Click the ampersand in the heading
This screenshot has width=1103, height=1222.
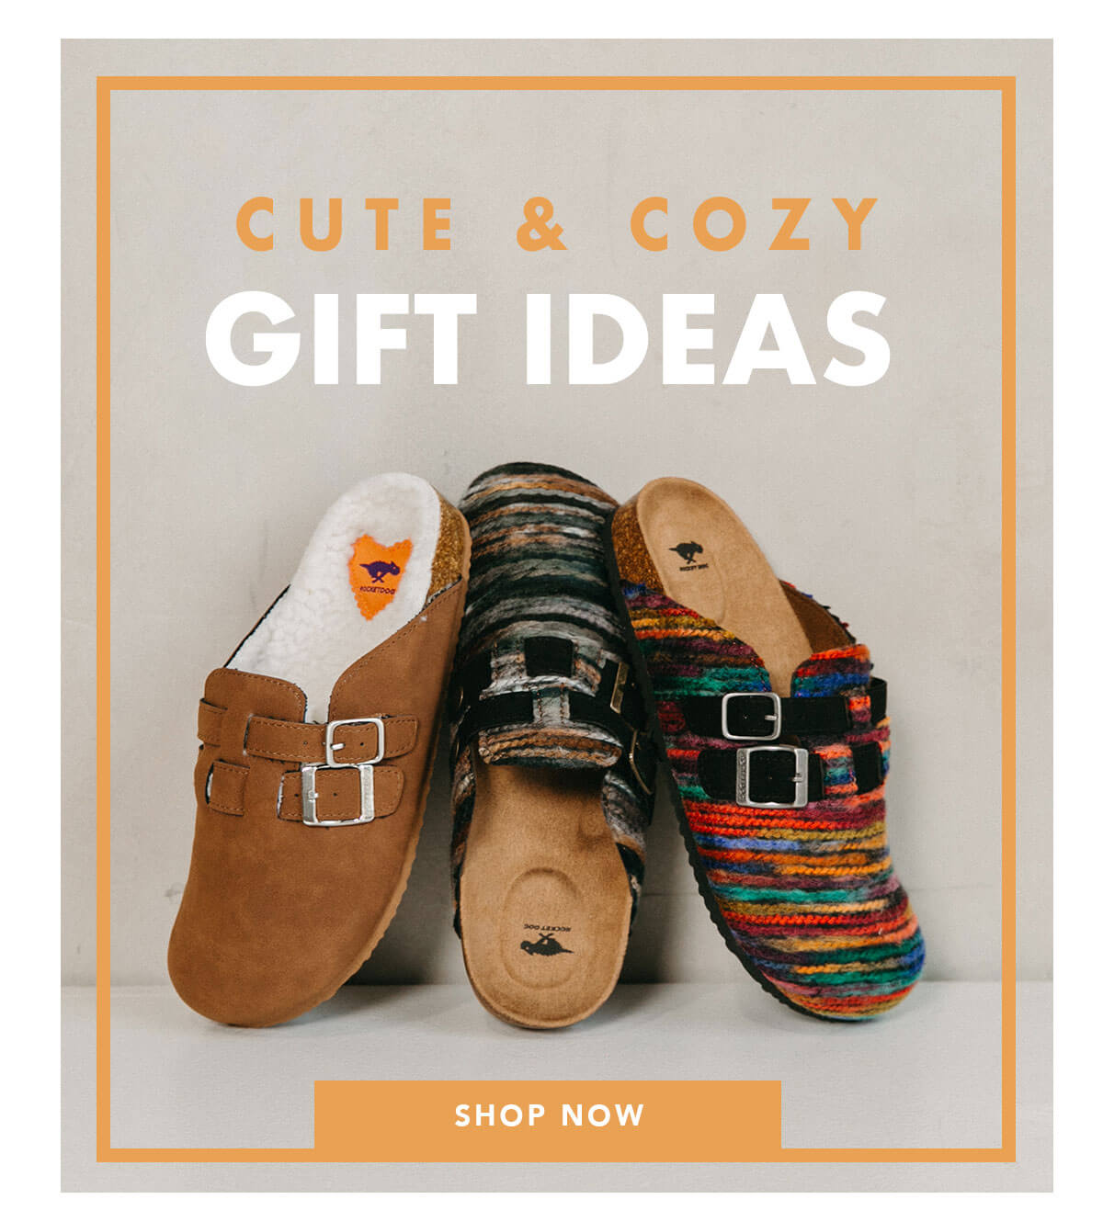[x=541, y=223]
